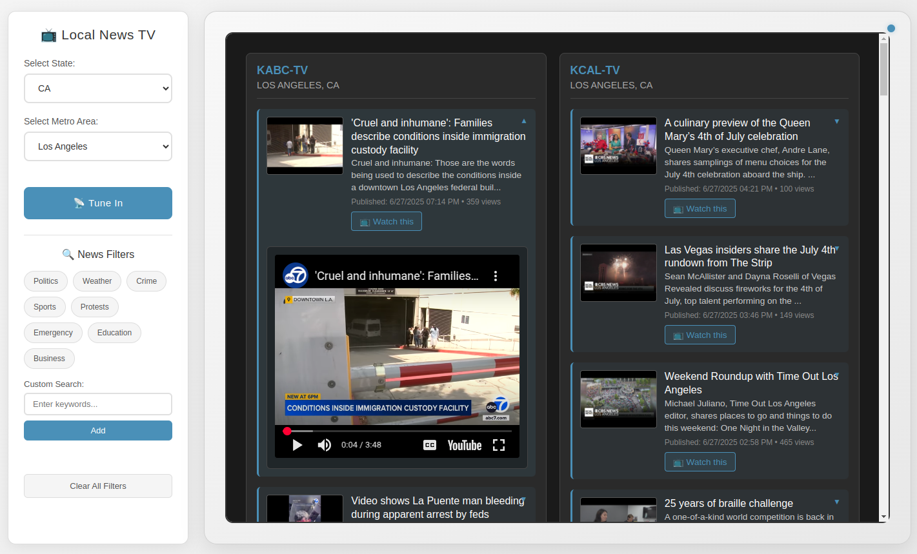Viewport: 917px width, 554px height.
Task: Toggle the Emergency news filter
Action: 53,333
